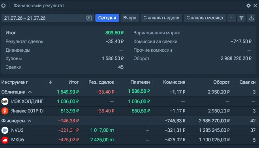Image resolution: width=259 pixels, height=148 pixels.
Task: Click the Облигации total 1 549,93 ₽
Action: 68,92
